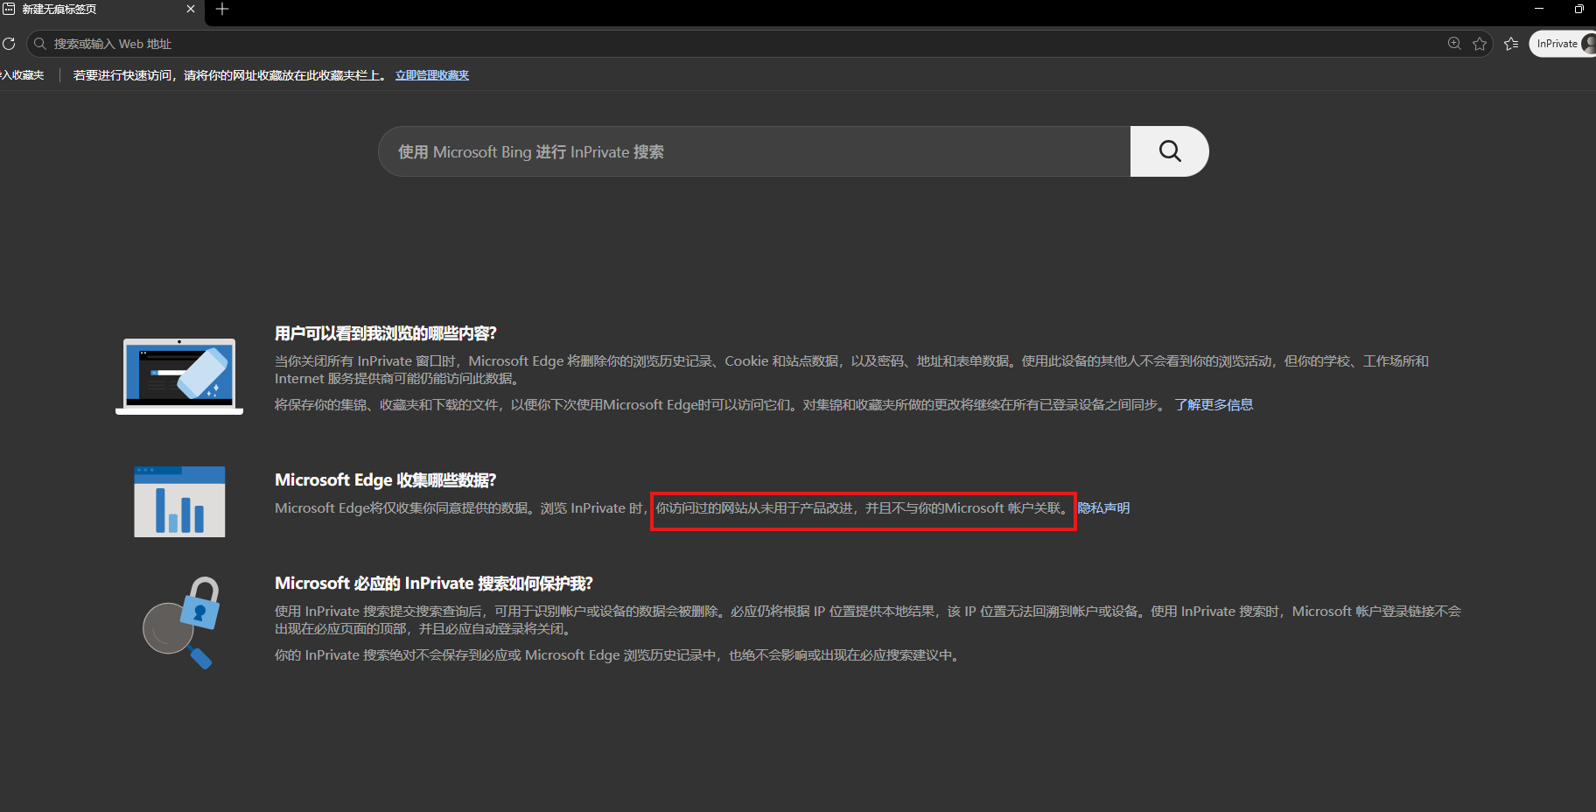Click the laptop eraser illustration
This screenshot has width=1596, height=812.
(x=179, y=376)
